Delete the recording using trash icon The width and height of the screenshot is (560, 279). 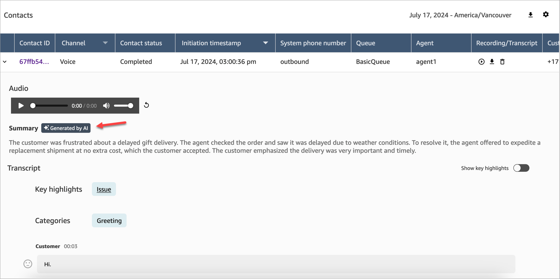(502, 62)
